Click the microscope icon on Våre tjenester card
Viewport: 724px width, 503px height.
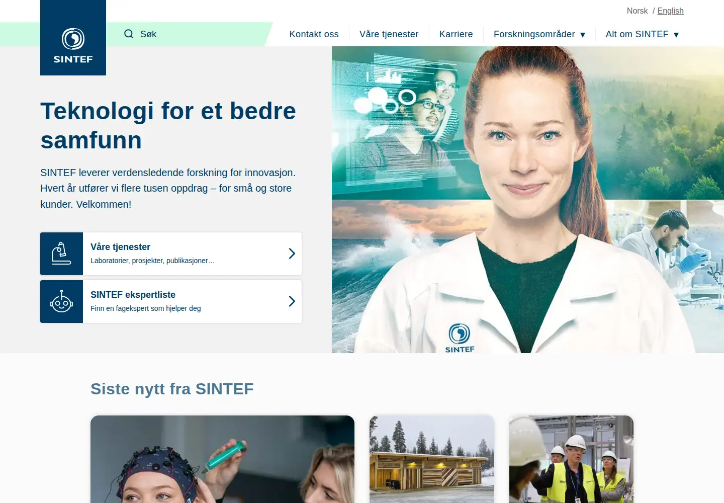[61, 254]
